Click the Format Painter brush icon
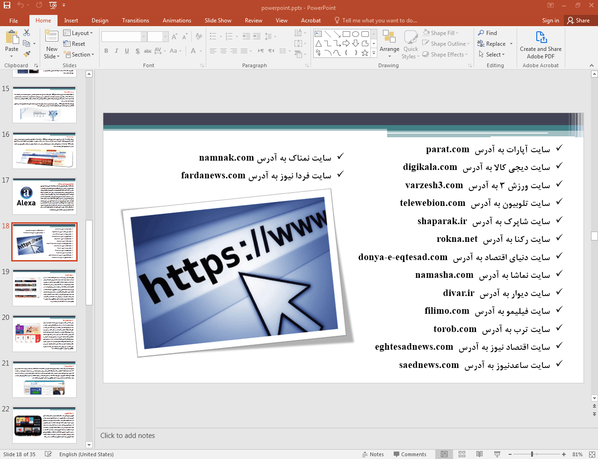 [x=27, y=54]
